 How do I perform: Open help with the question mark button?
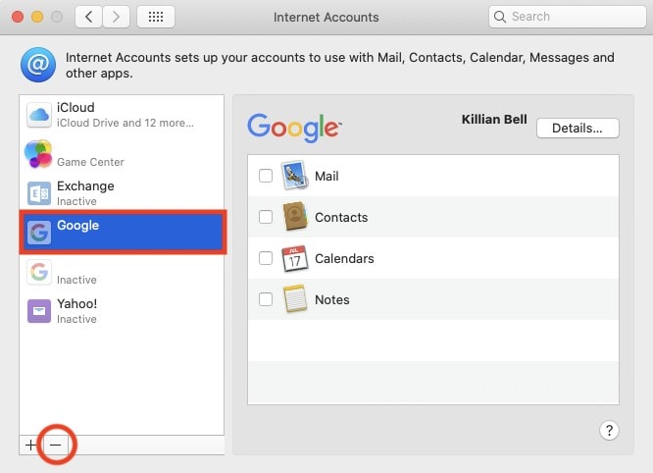coord(608,430)
